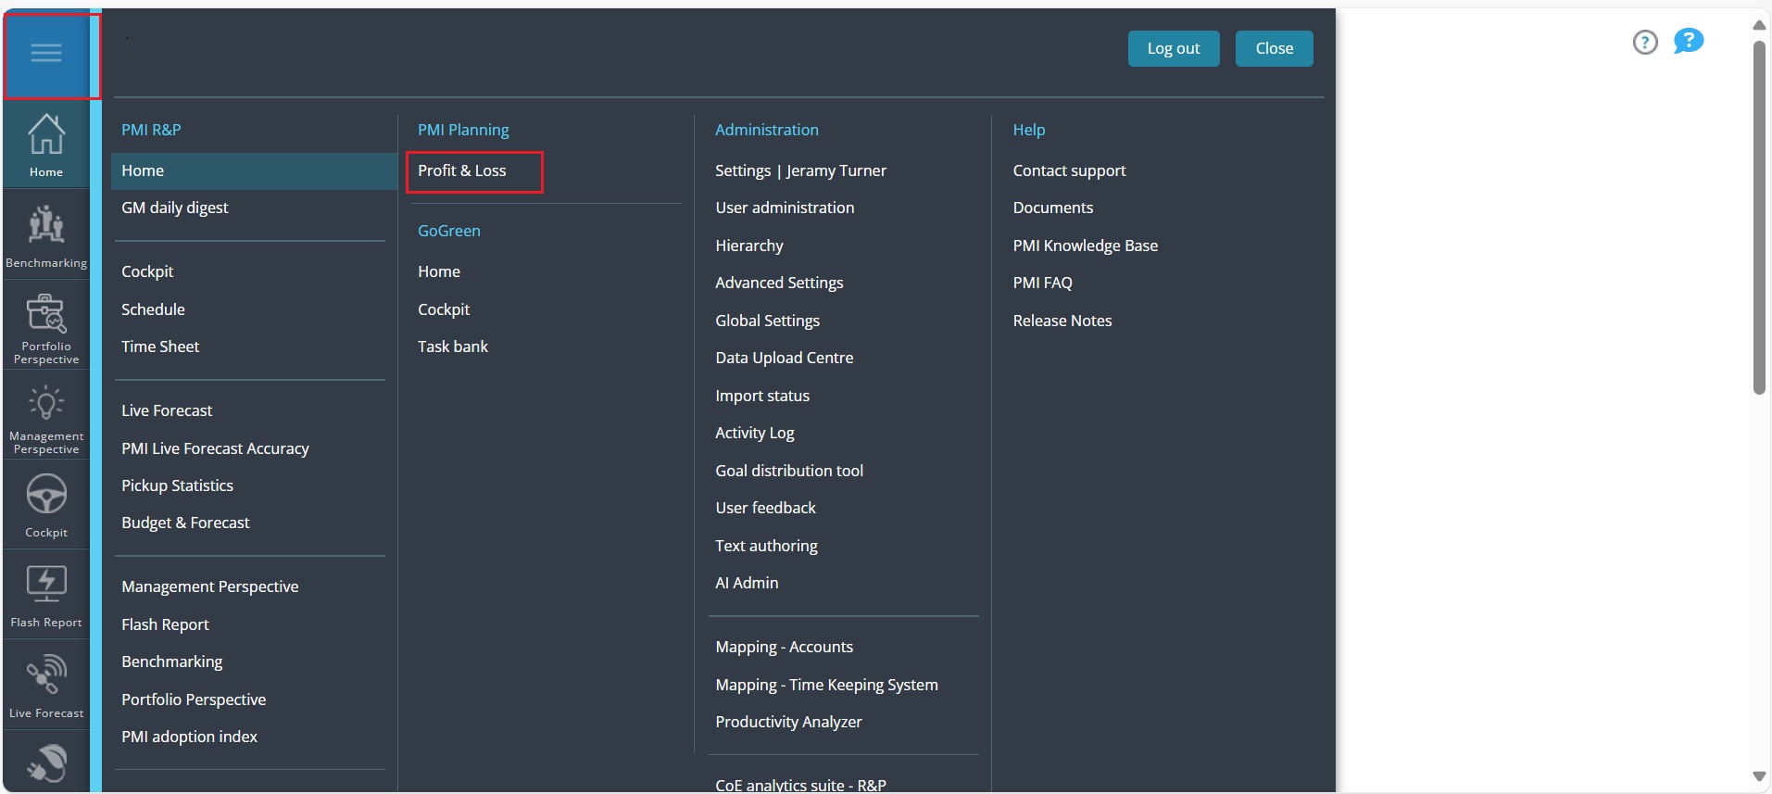Viewport: 1772px width, 794px height.
Task: Open Budget & Forecast
Action: (x=185, y=523)
